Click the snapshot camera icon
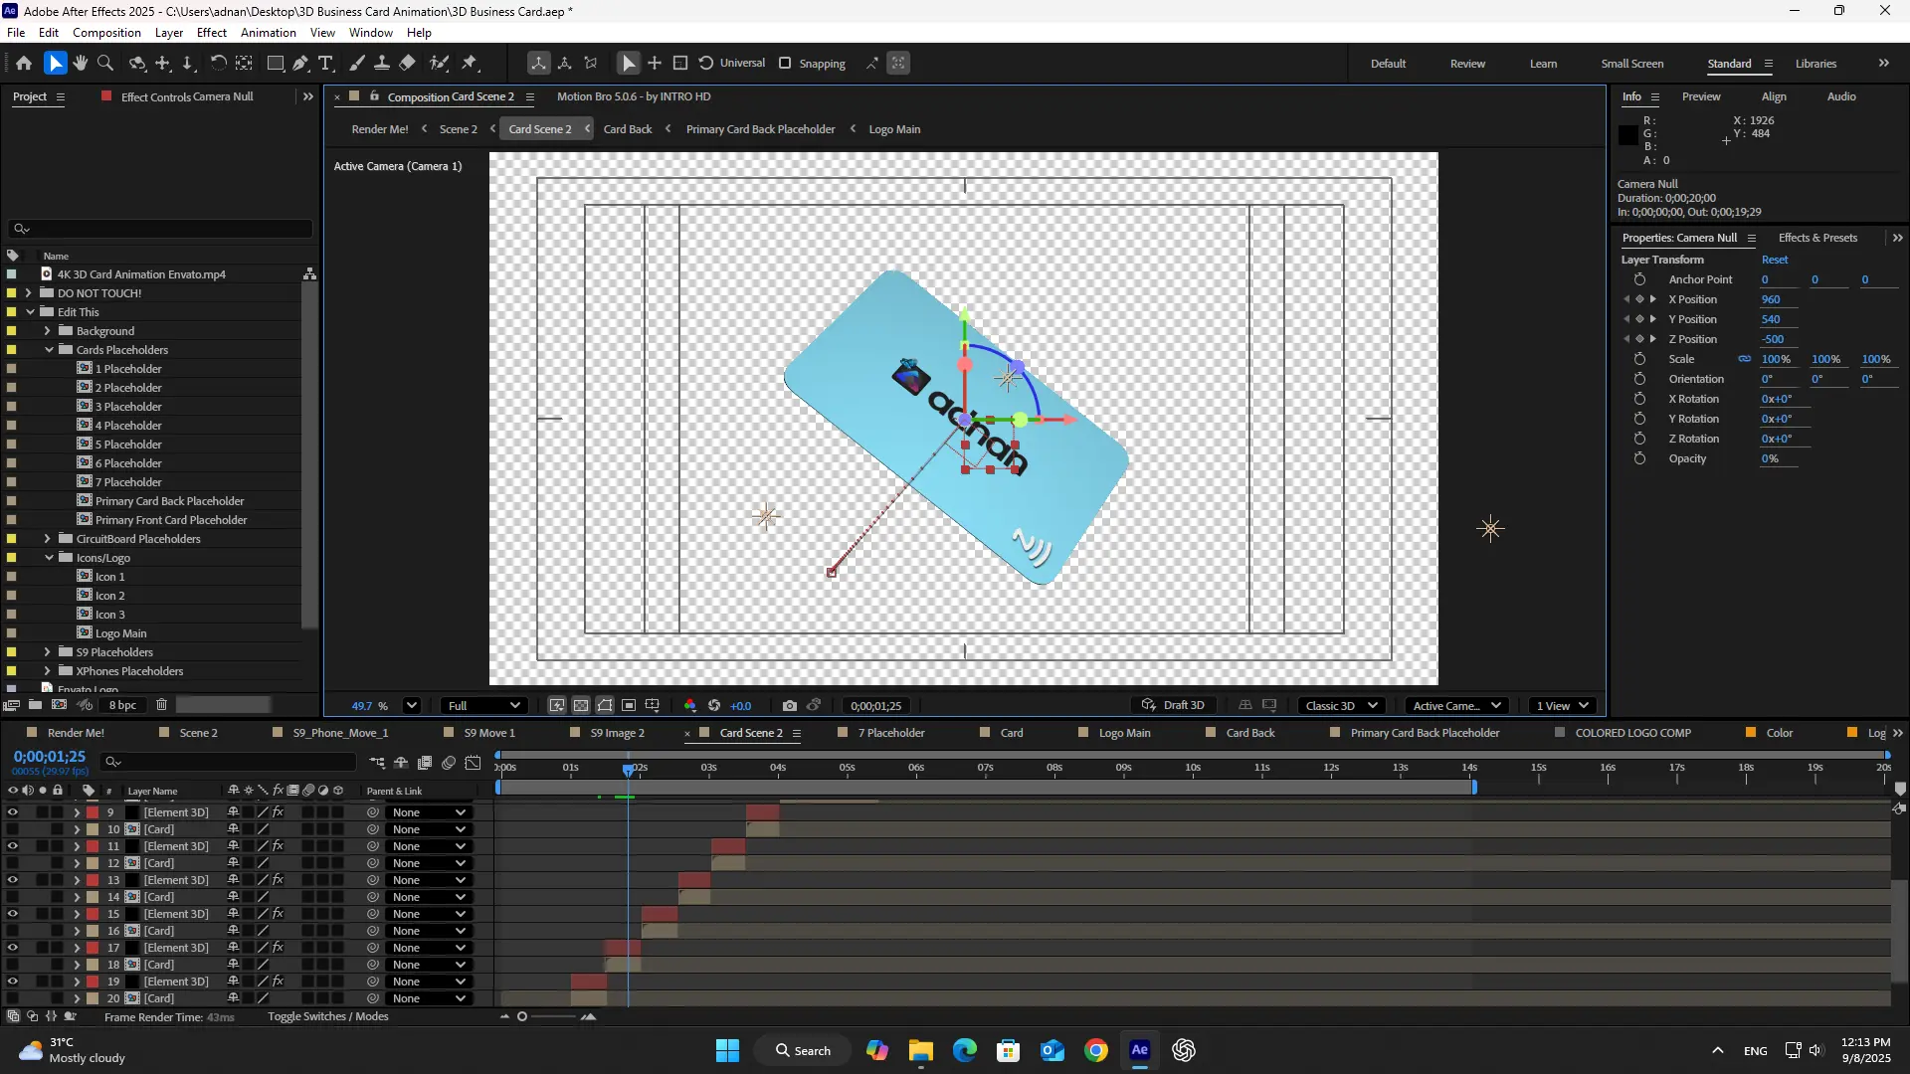Screen dimensions: 1910x1074 789,705
